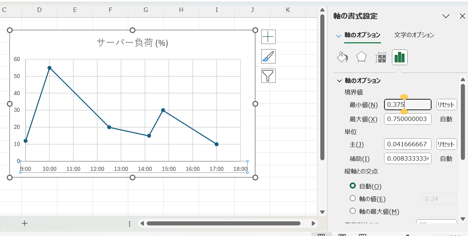Viewport: 468px width, 236px height.
Task: Switch to the 軸のオプション tab
Action: 362,35
